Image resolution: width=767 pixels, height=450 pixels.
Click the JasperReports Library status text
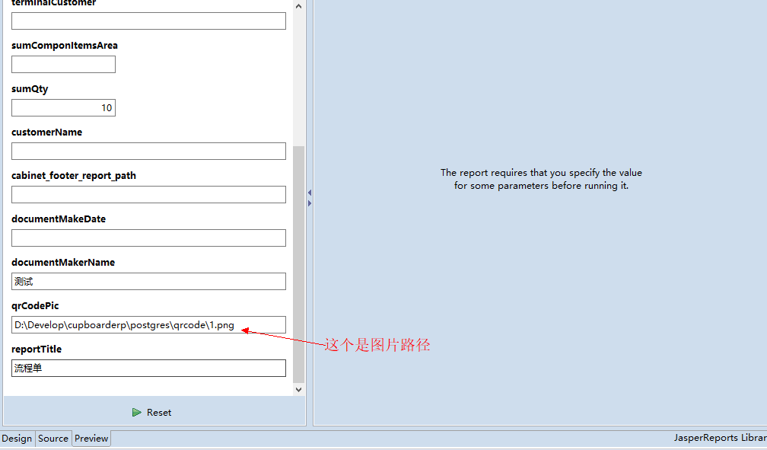coord(720,438)
